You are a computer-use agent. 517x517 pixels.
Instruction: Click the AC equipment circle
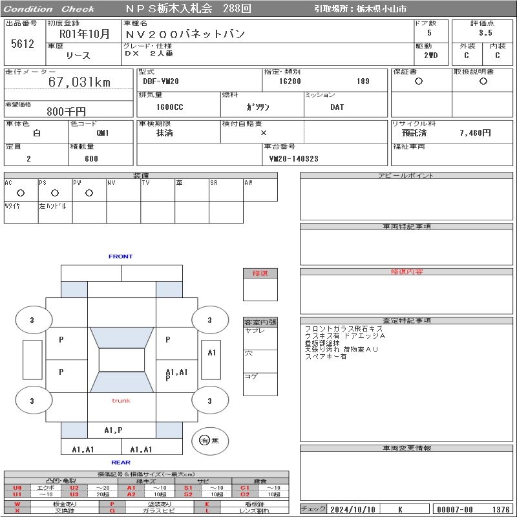(21, 193)
